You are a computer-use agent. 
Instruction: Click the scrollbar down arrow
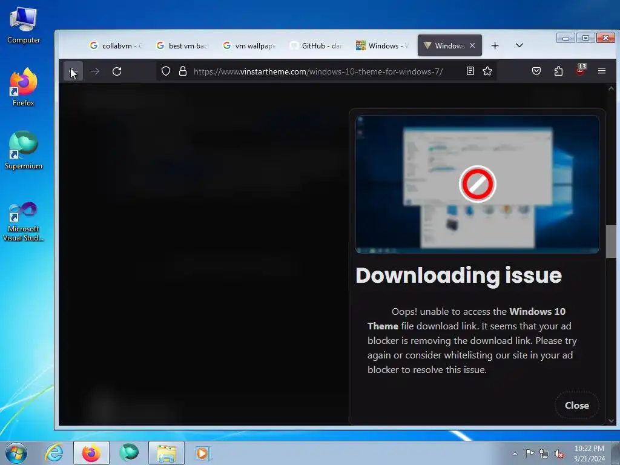coord(611,421)
